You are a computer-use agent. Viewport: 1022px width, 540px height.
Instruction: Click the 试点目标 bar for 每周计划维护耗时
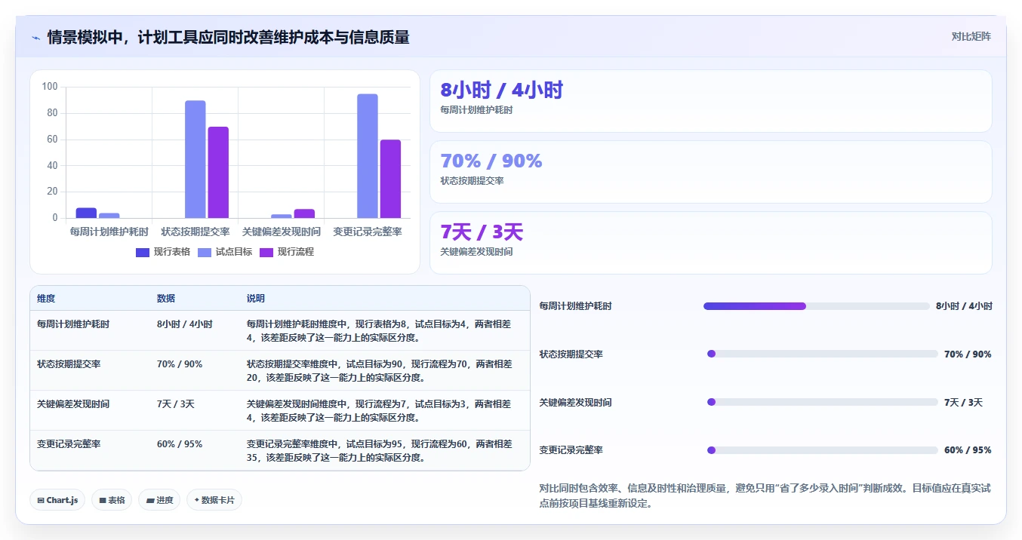click(109, 216)
